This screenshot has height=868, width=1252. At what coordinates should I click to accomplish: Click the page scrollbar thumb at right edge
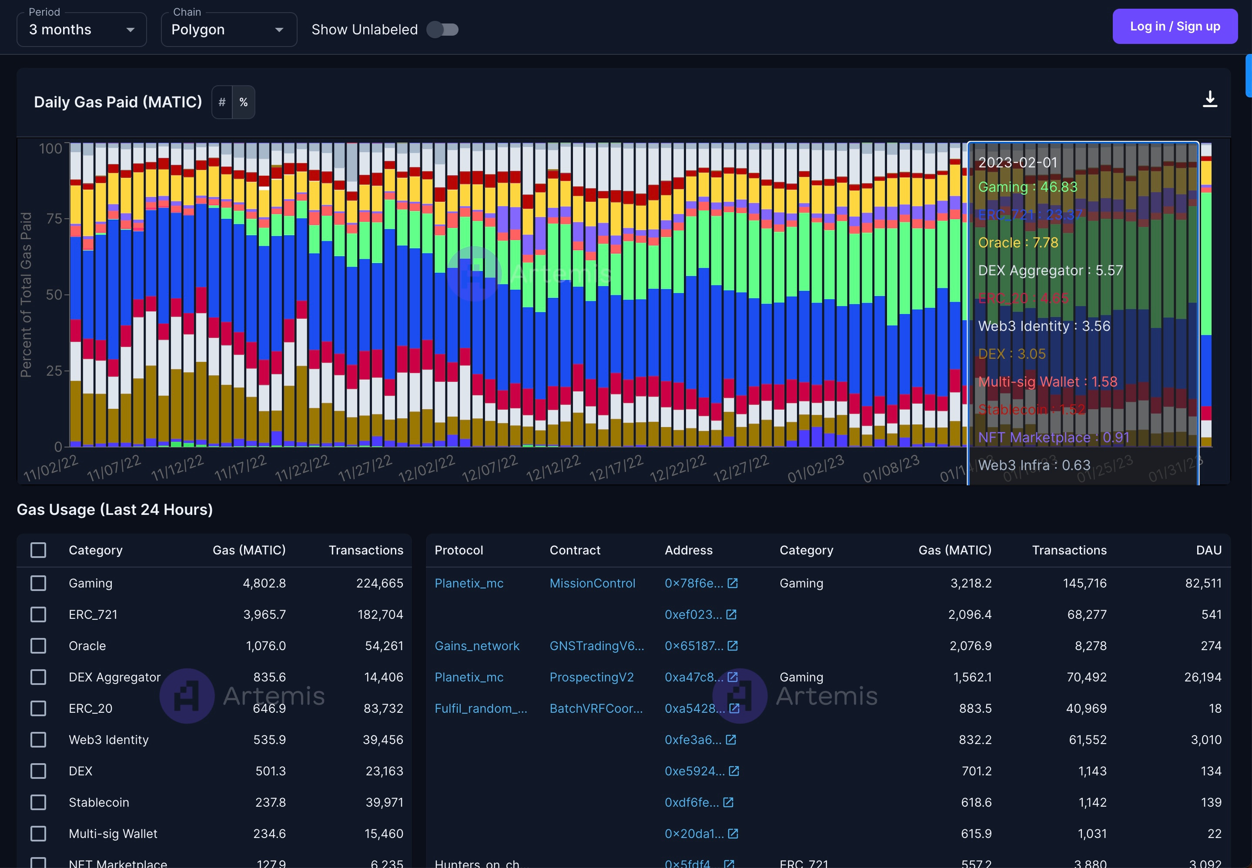click(1248, 76)
